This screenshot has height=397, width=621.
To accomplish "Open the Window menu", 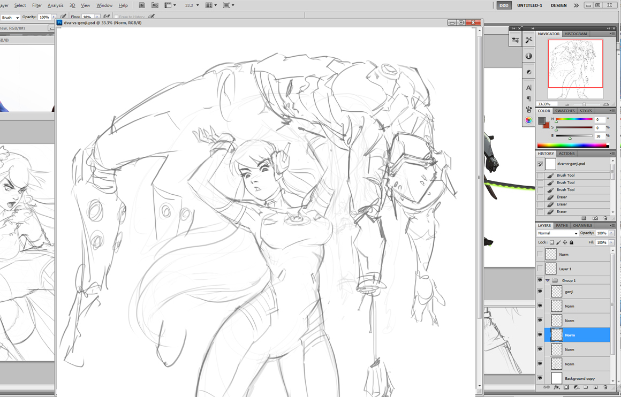I will pyautogui.click(x=104, y=5).
